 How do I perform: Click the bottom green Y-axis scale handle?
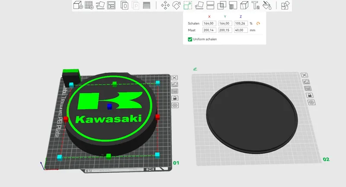(x=109, y=157)
